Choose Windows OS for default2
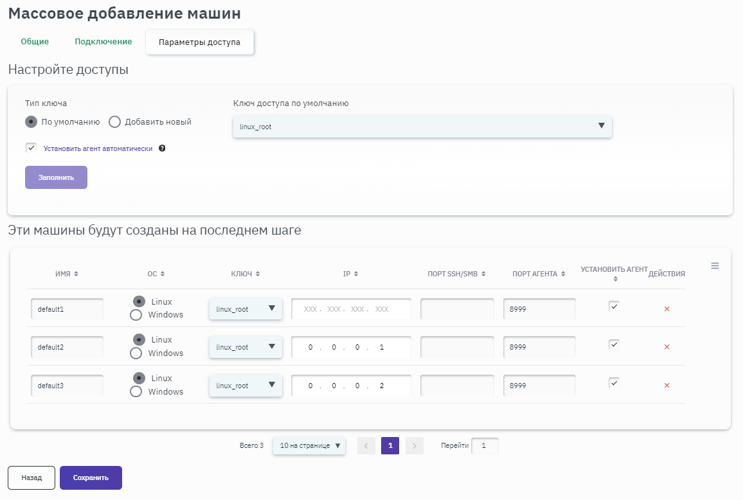This screenshot has height=500, width=743. [136, 353]
